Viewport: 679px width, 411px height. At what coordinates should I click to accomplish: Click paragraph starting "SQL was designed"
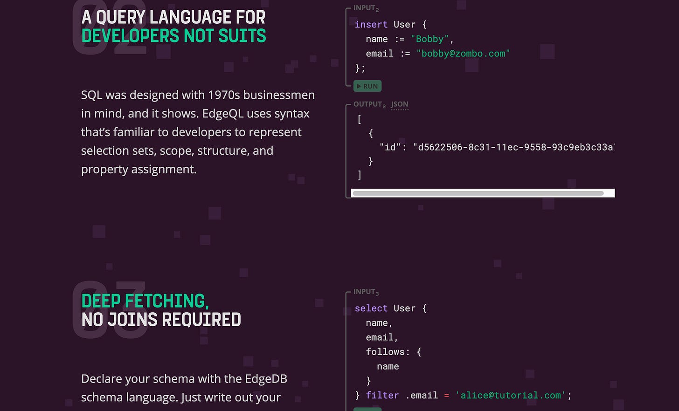(198, 132)
